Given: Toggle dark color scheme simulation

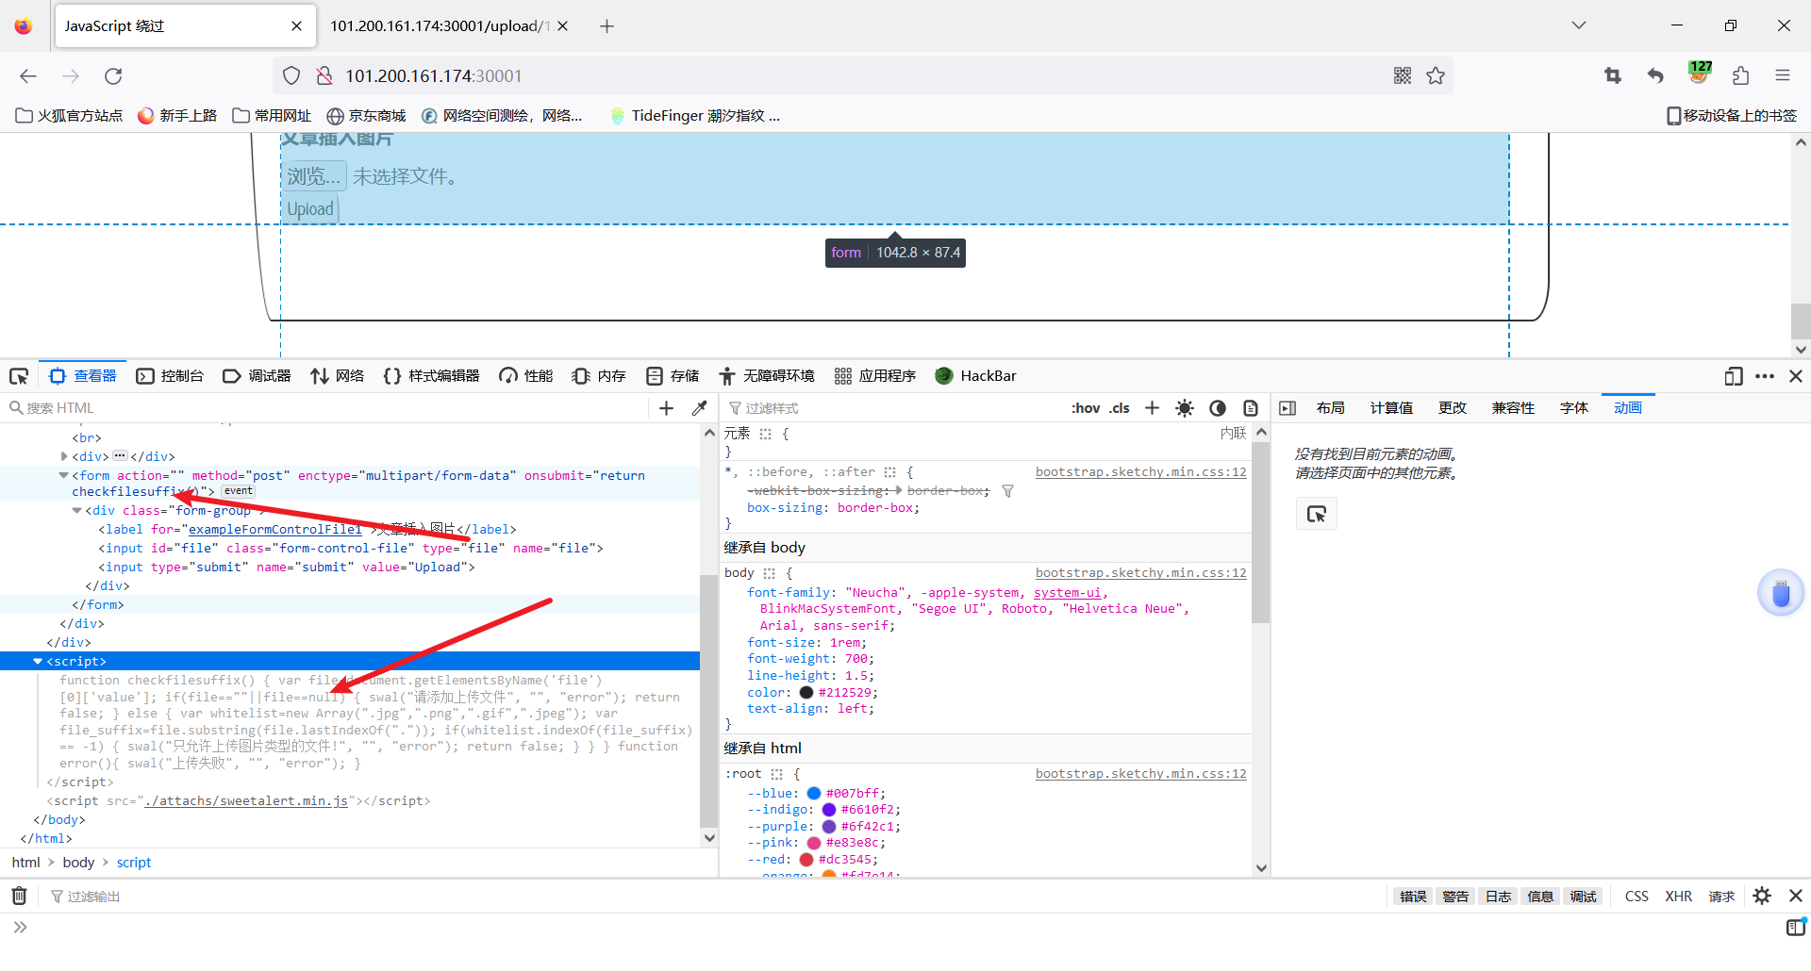Looking at the screenshot, I should [x=1218, y=408].
